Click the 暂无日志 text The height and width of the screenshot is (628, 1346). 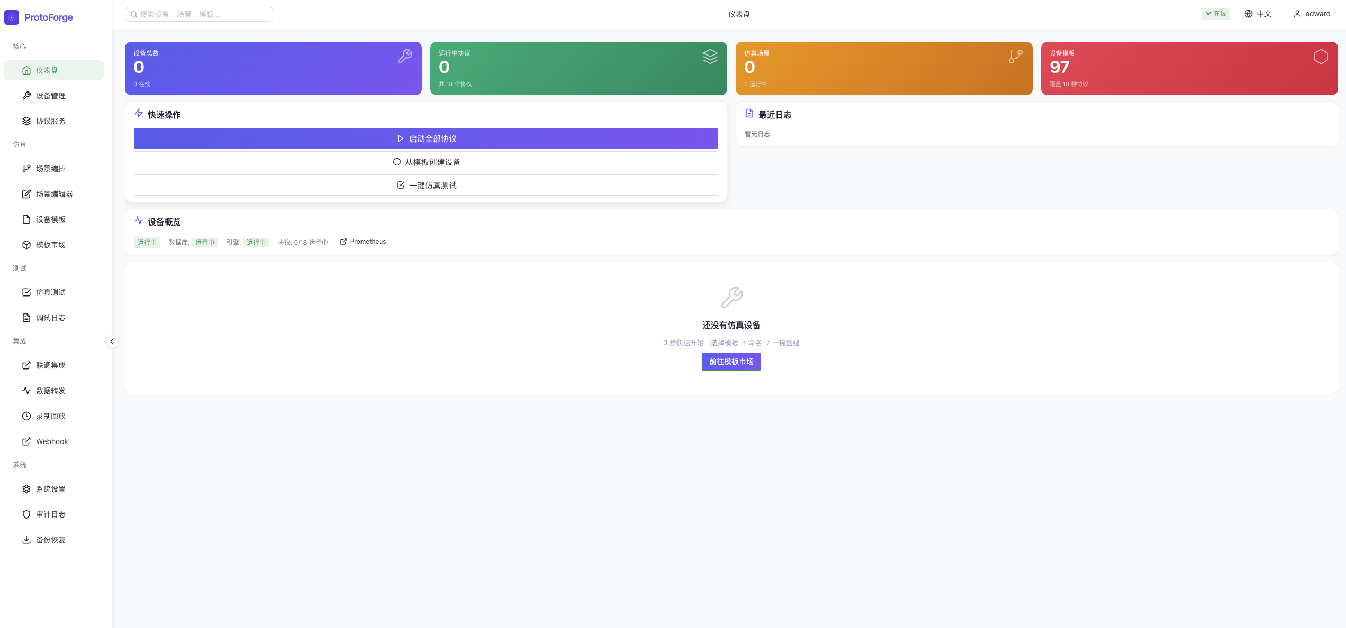pos(757,134)
